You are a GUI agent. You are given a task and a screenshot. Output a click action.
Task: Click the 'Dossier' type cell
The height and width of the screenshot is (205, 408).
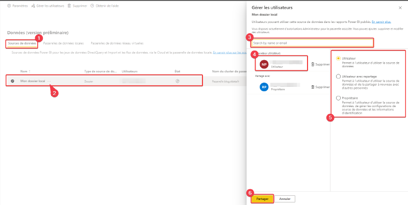(89, 82)
